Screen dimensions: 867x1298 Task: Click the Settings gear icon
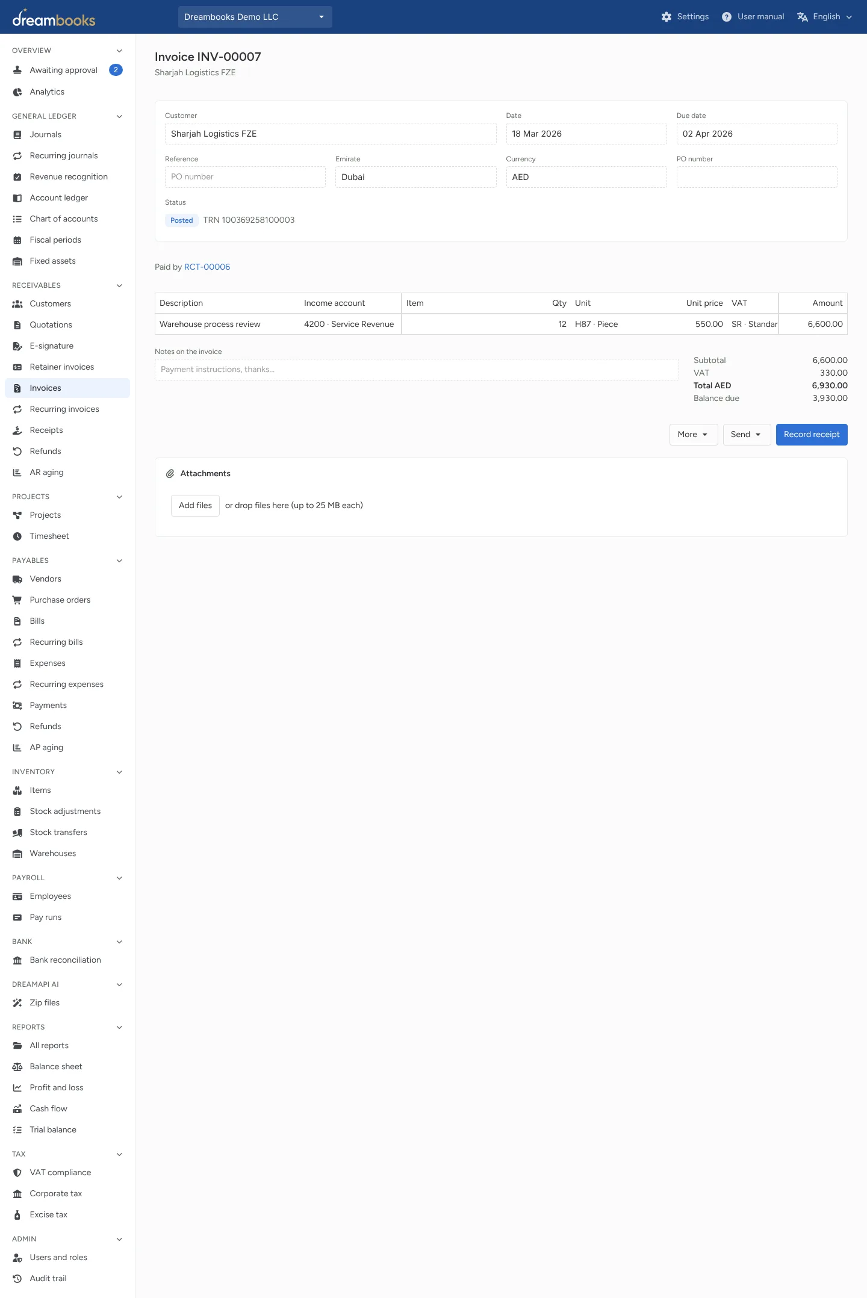pos(666,17)
